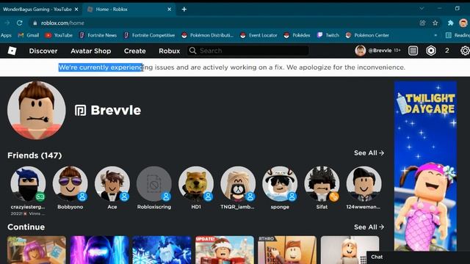470x264 pixels.
Task: Open the snowflake ice game thumbnail
Action: click(162, 250)
